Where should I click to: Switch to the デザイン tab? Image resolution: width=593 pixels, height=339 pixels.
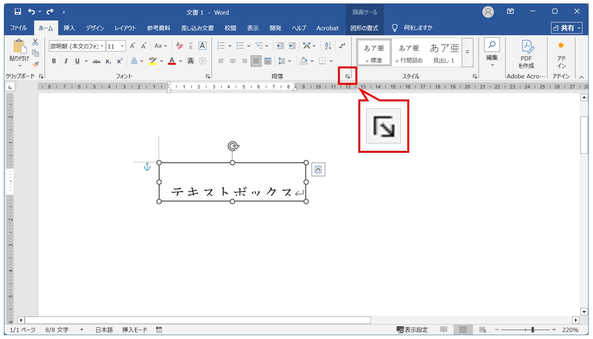pos(95,28)
